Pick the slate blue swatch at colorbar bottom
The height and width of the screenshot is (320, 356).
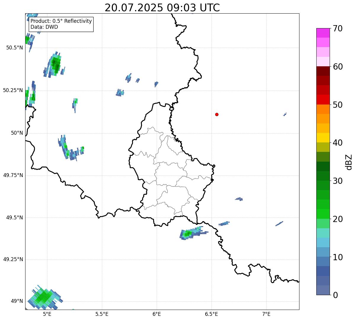click(x=323, y=290)
